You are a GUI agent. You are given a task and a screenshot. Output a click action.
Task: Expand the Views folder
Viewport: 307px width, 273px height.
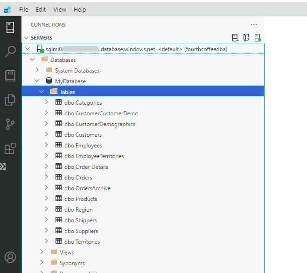[x=42, y=252]
